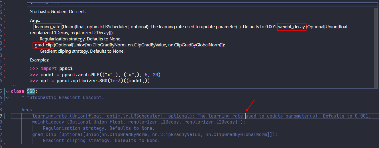Click the '...' ellipsis above class SGD
The height and width of the screenshot is (148, 379).
[x=13, y=86]
